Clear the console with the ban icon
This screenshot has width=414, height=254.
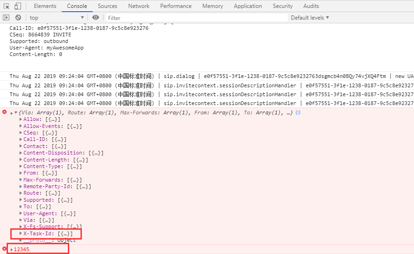point(18,18)
